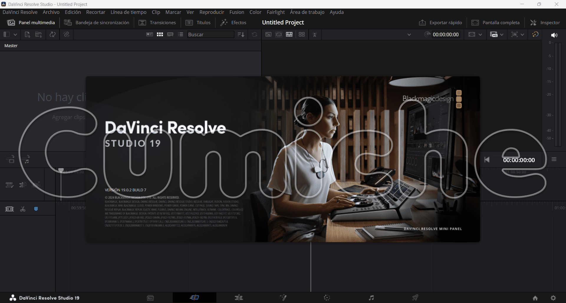Click the media pool panel layout icon
The image size is (566, 303).
[x=6, y=34]
